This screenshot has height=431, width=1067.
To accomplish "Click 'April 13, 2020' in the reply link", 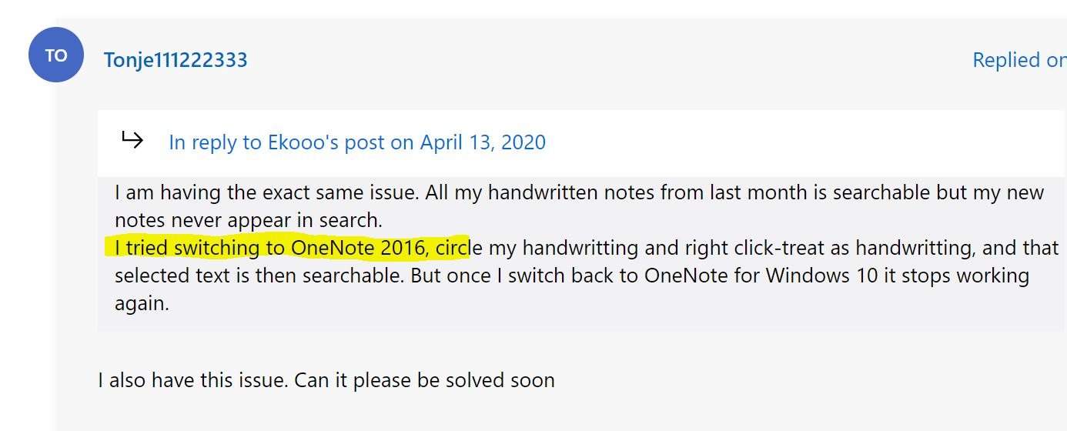I will coord(483,142).
